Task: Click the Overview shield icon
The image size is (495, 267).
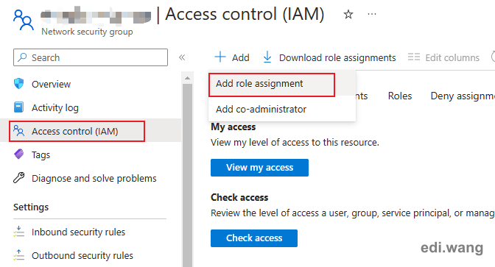Action: (19, 84)
